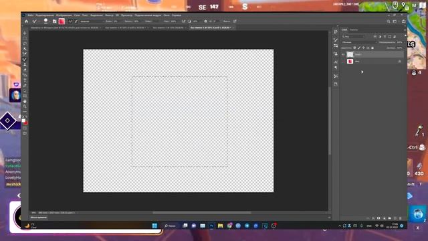Open the Файл menu
Screen dimensions: 428x241
[31, 15]
